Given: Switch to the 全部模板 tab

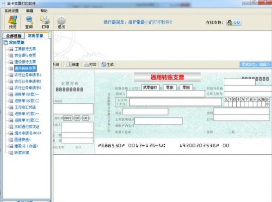Looking at the screenshot, I should tap(14, 36).
